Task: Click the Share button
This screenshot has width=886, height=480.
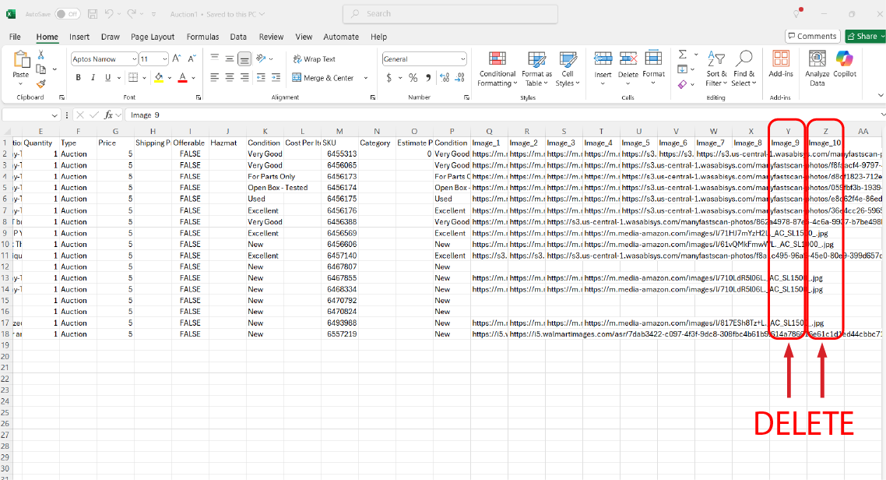Action: click(x=862, y=37)
